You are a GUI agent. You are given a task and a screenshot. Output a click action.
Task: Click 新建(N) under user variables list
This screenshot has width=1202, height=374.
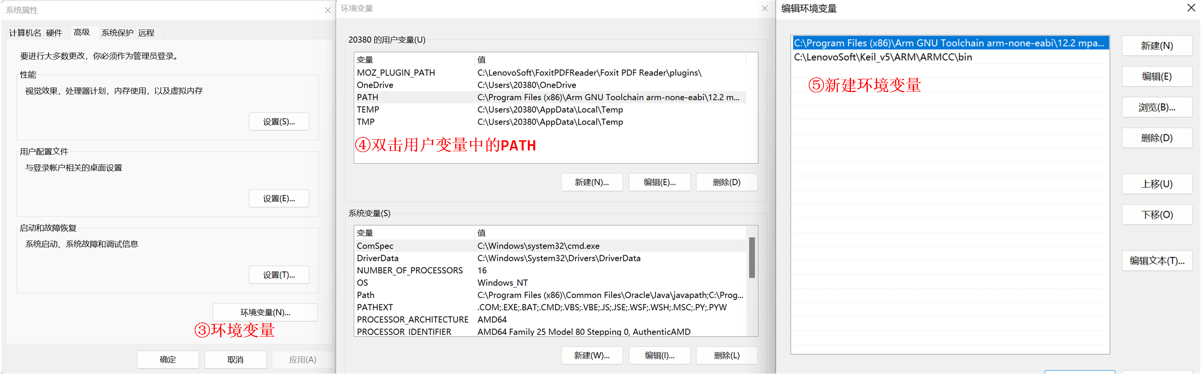(591, 182)
